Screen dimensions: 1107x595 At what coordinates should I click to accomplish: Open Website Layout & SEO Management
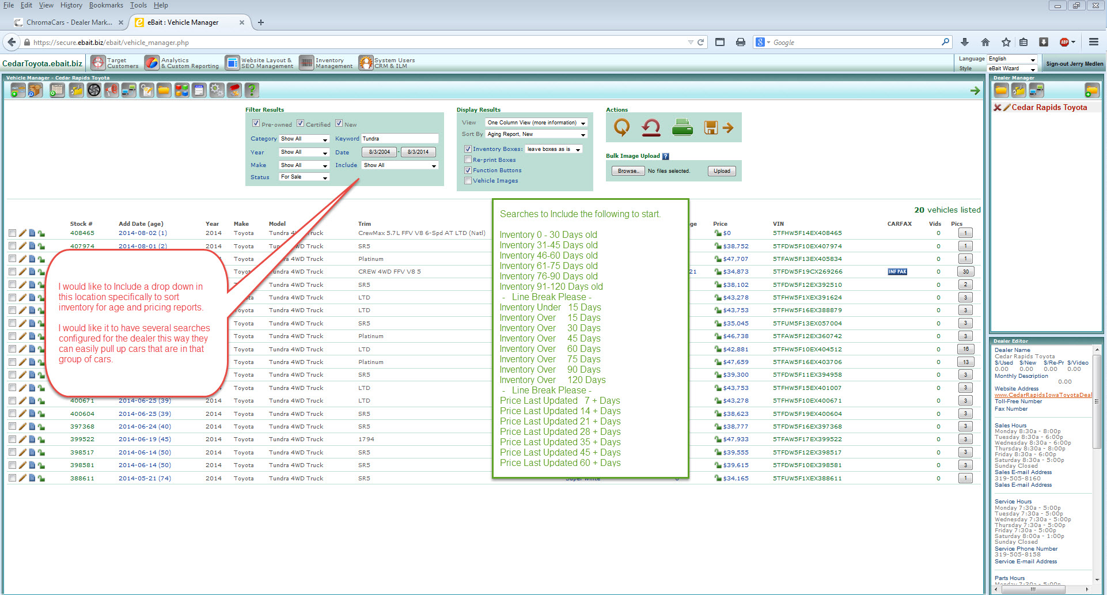tap(259, 63)
